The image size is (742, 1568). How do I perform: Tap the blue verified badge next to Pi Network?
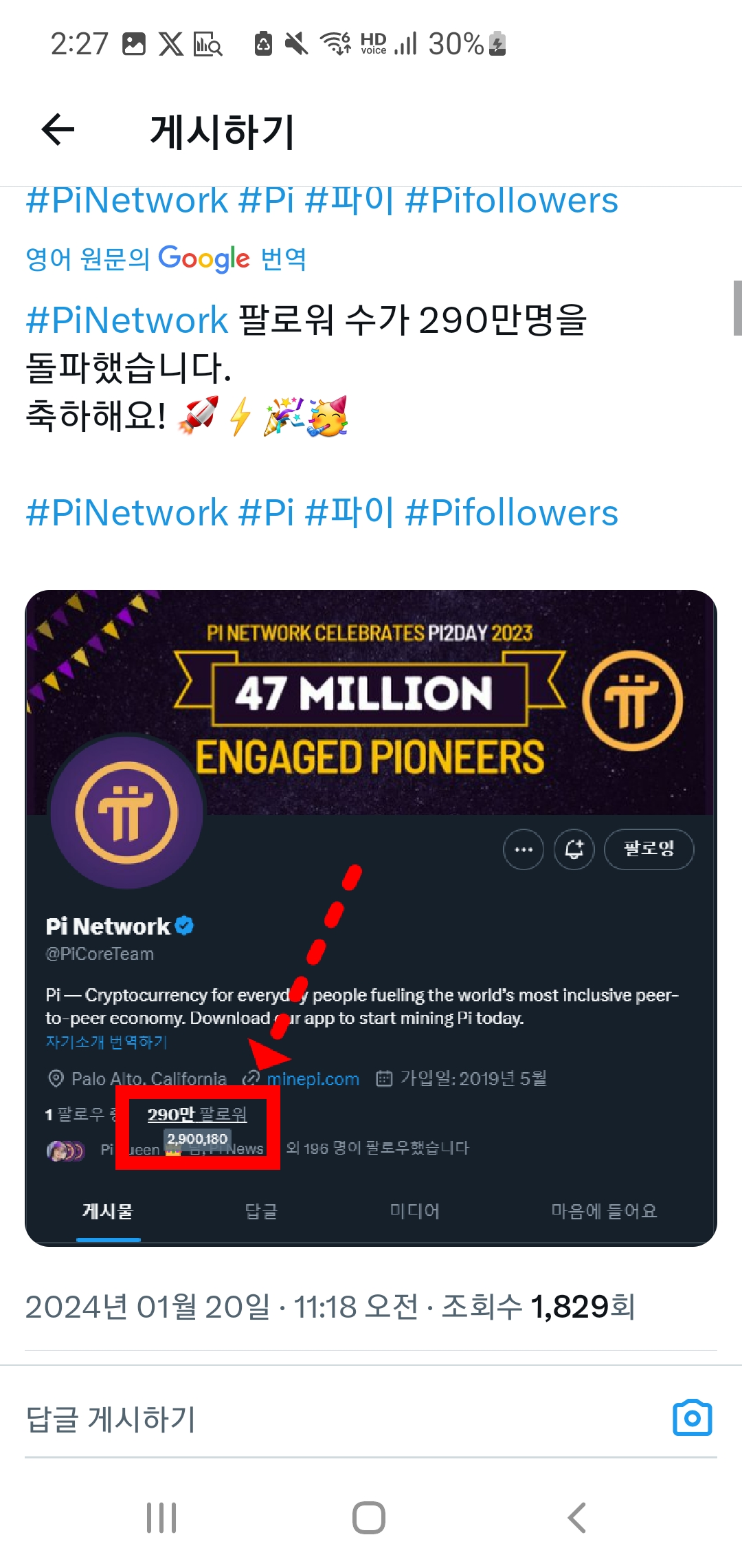[184, 926]
